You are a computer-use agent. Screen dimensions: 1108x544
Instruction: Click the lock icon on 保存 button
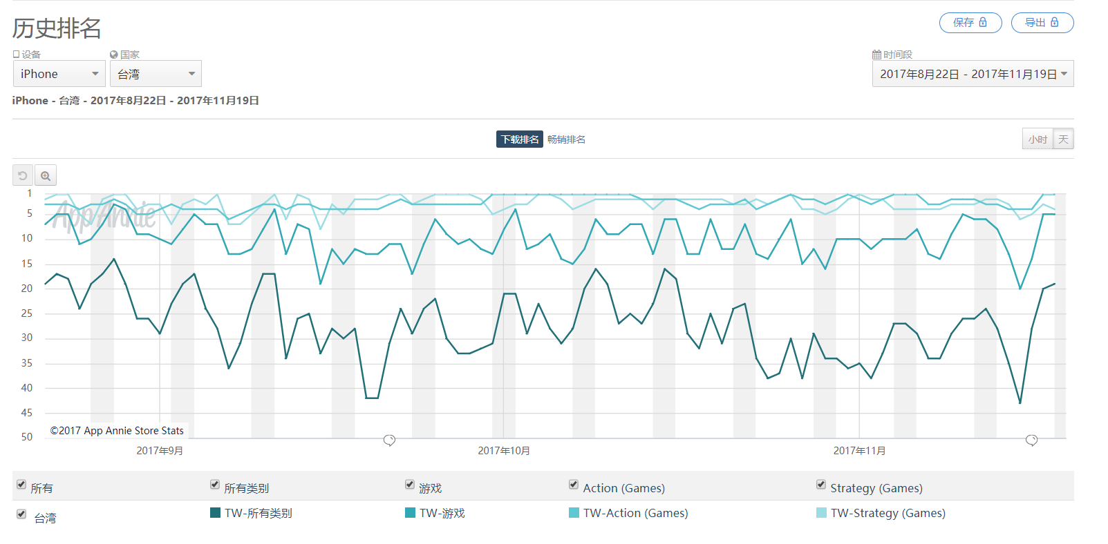pos(983,22)
